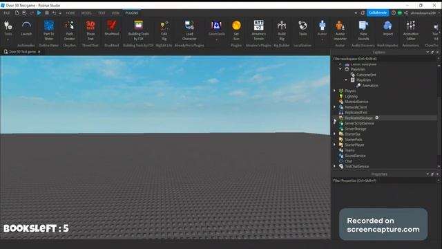Open the Three Text 3D plugin

[90, 30]
